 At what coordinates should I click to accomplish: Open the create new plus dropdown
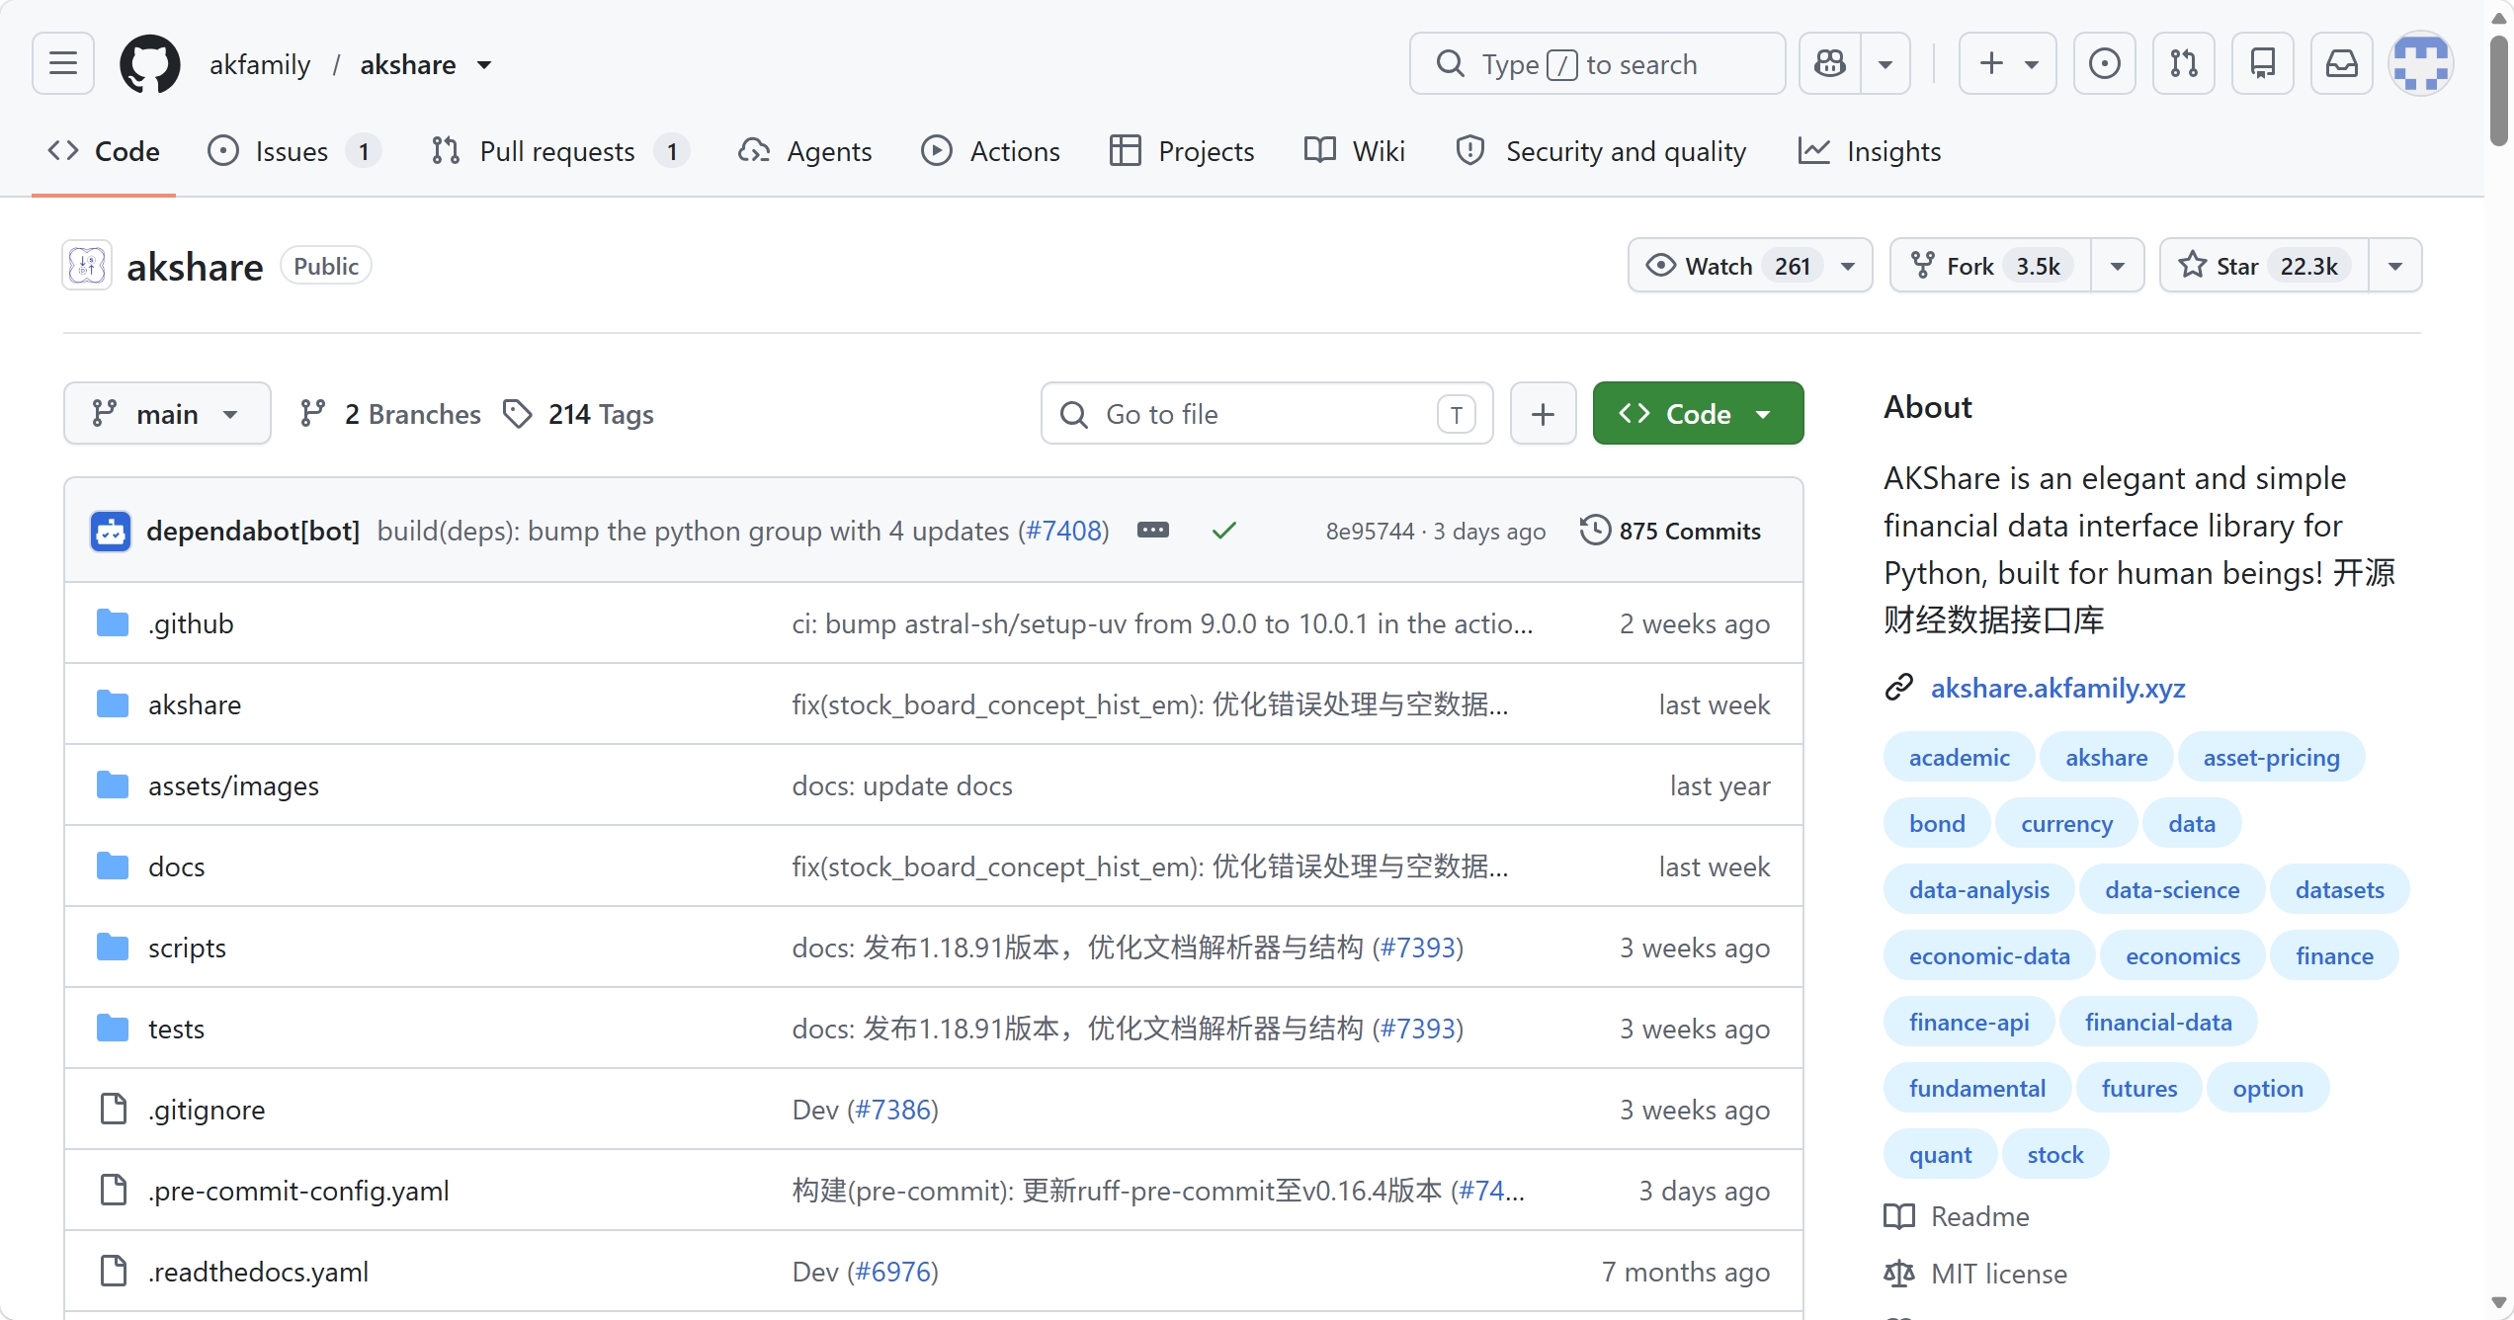pyautogui.click(x=2008, y=64)
